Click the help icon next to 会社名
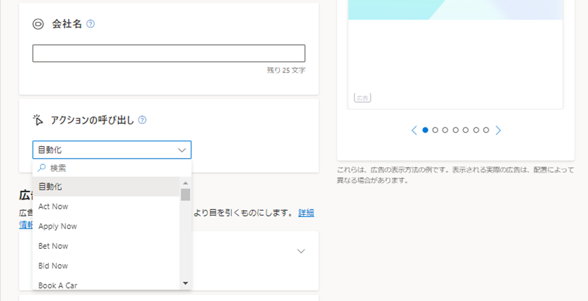Screen dimensions: 588x301 90,24
